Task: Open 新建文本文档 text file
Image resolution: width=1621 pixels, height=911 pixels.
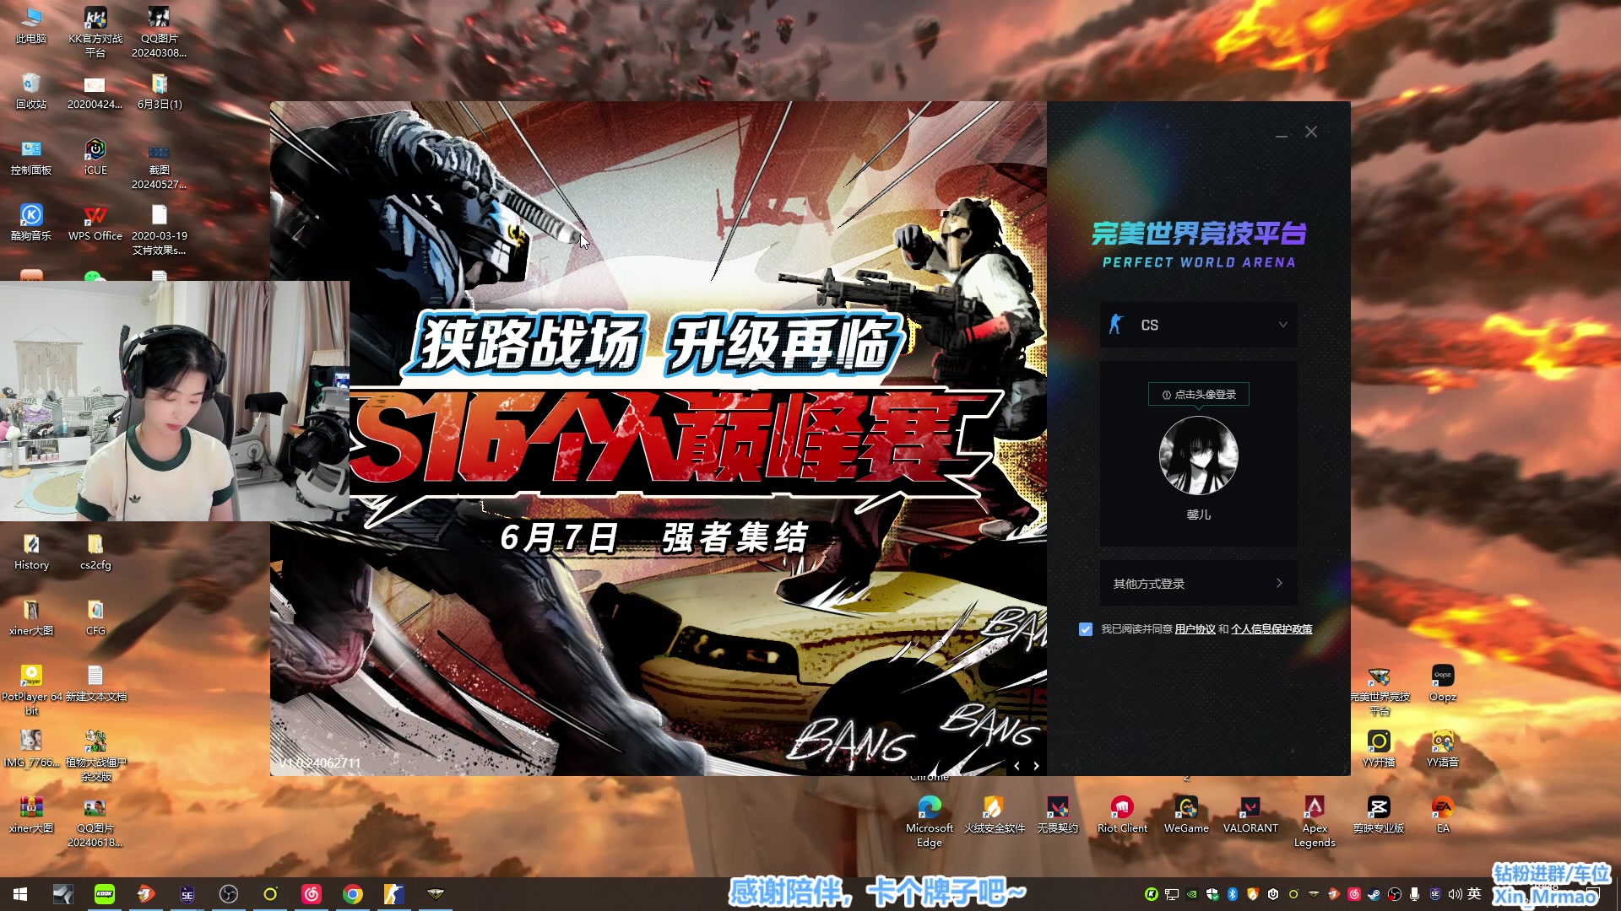Action: [x=95, y=683]
